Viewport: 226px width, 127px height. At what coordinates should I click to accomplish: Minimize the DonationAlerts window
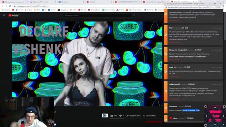click(x=209, y=4)
